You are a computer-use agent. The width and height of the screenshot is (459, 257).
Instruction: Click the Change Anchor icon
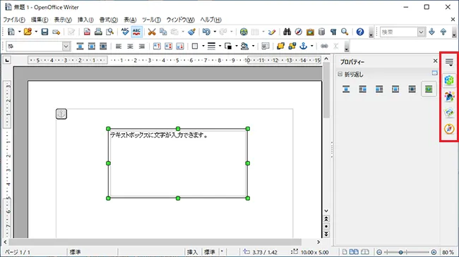[x=304, y=46]
